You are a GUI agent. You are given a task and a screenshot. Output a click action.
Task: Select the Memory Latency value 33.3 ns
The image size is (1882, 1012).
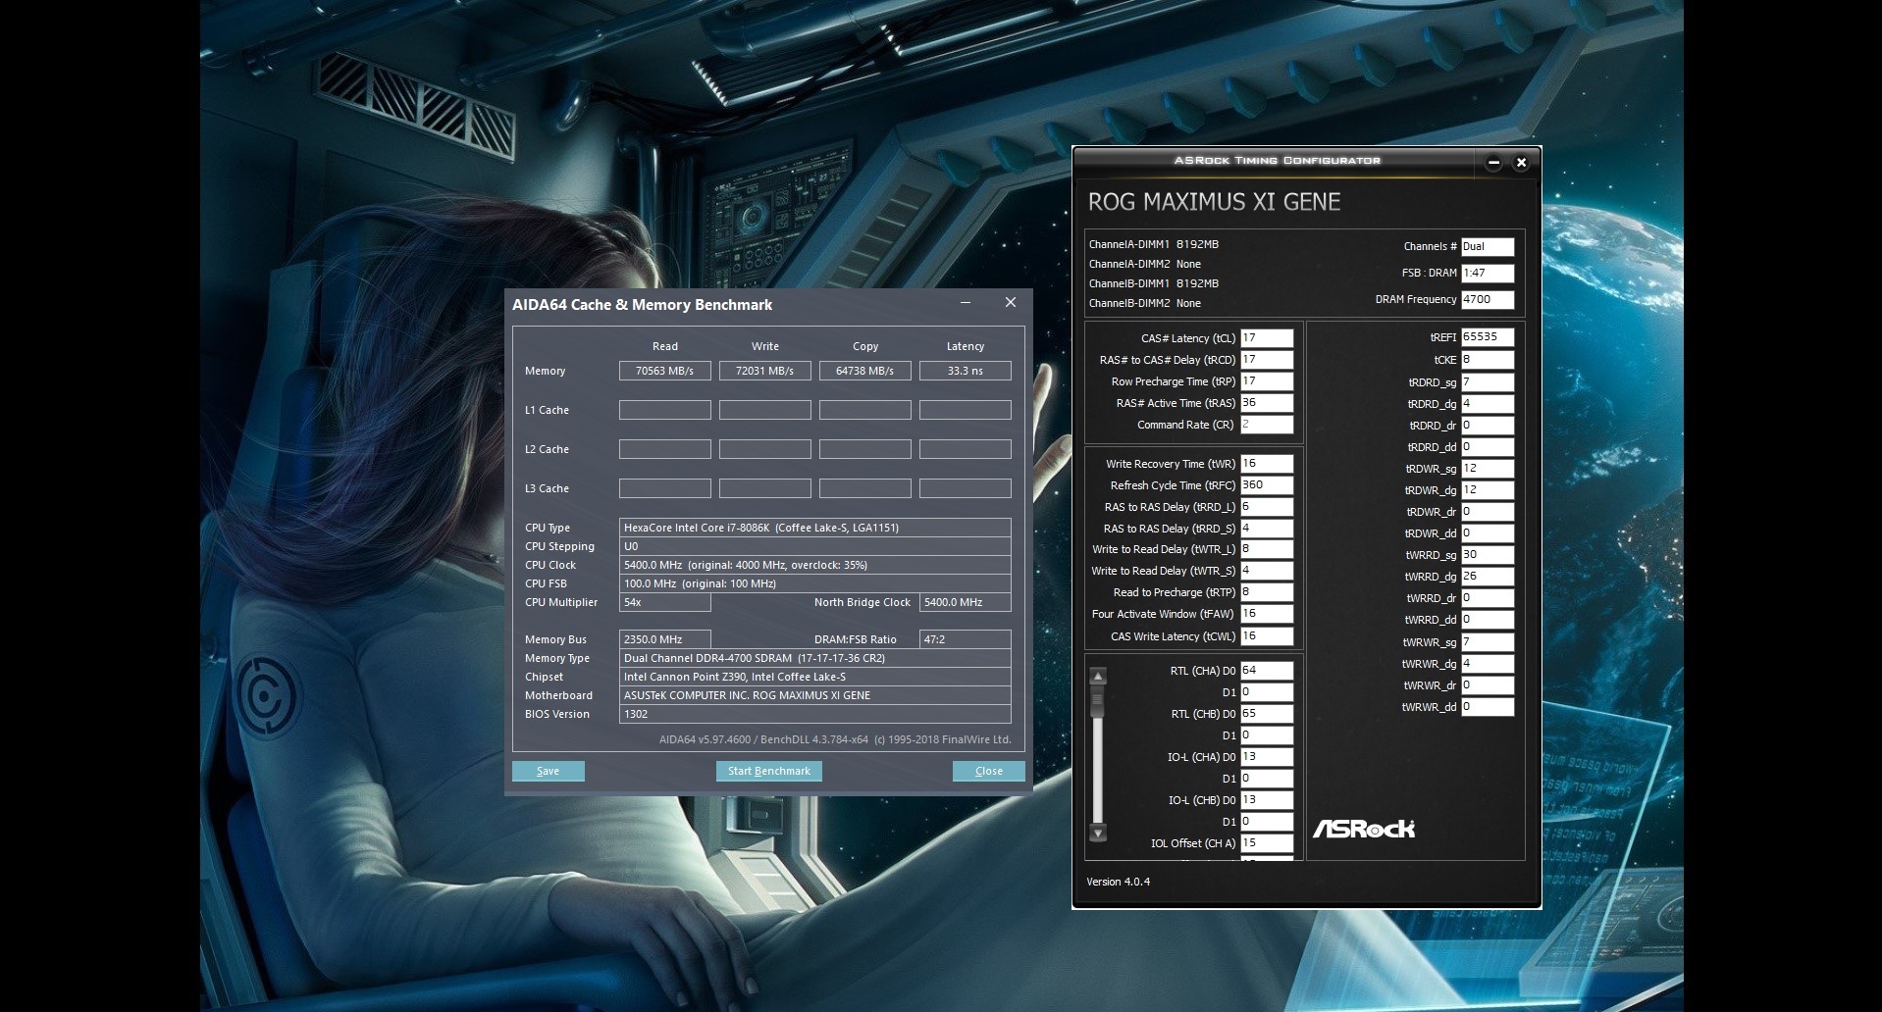[965, 371]
